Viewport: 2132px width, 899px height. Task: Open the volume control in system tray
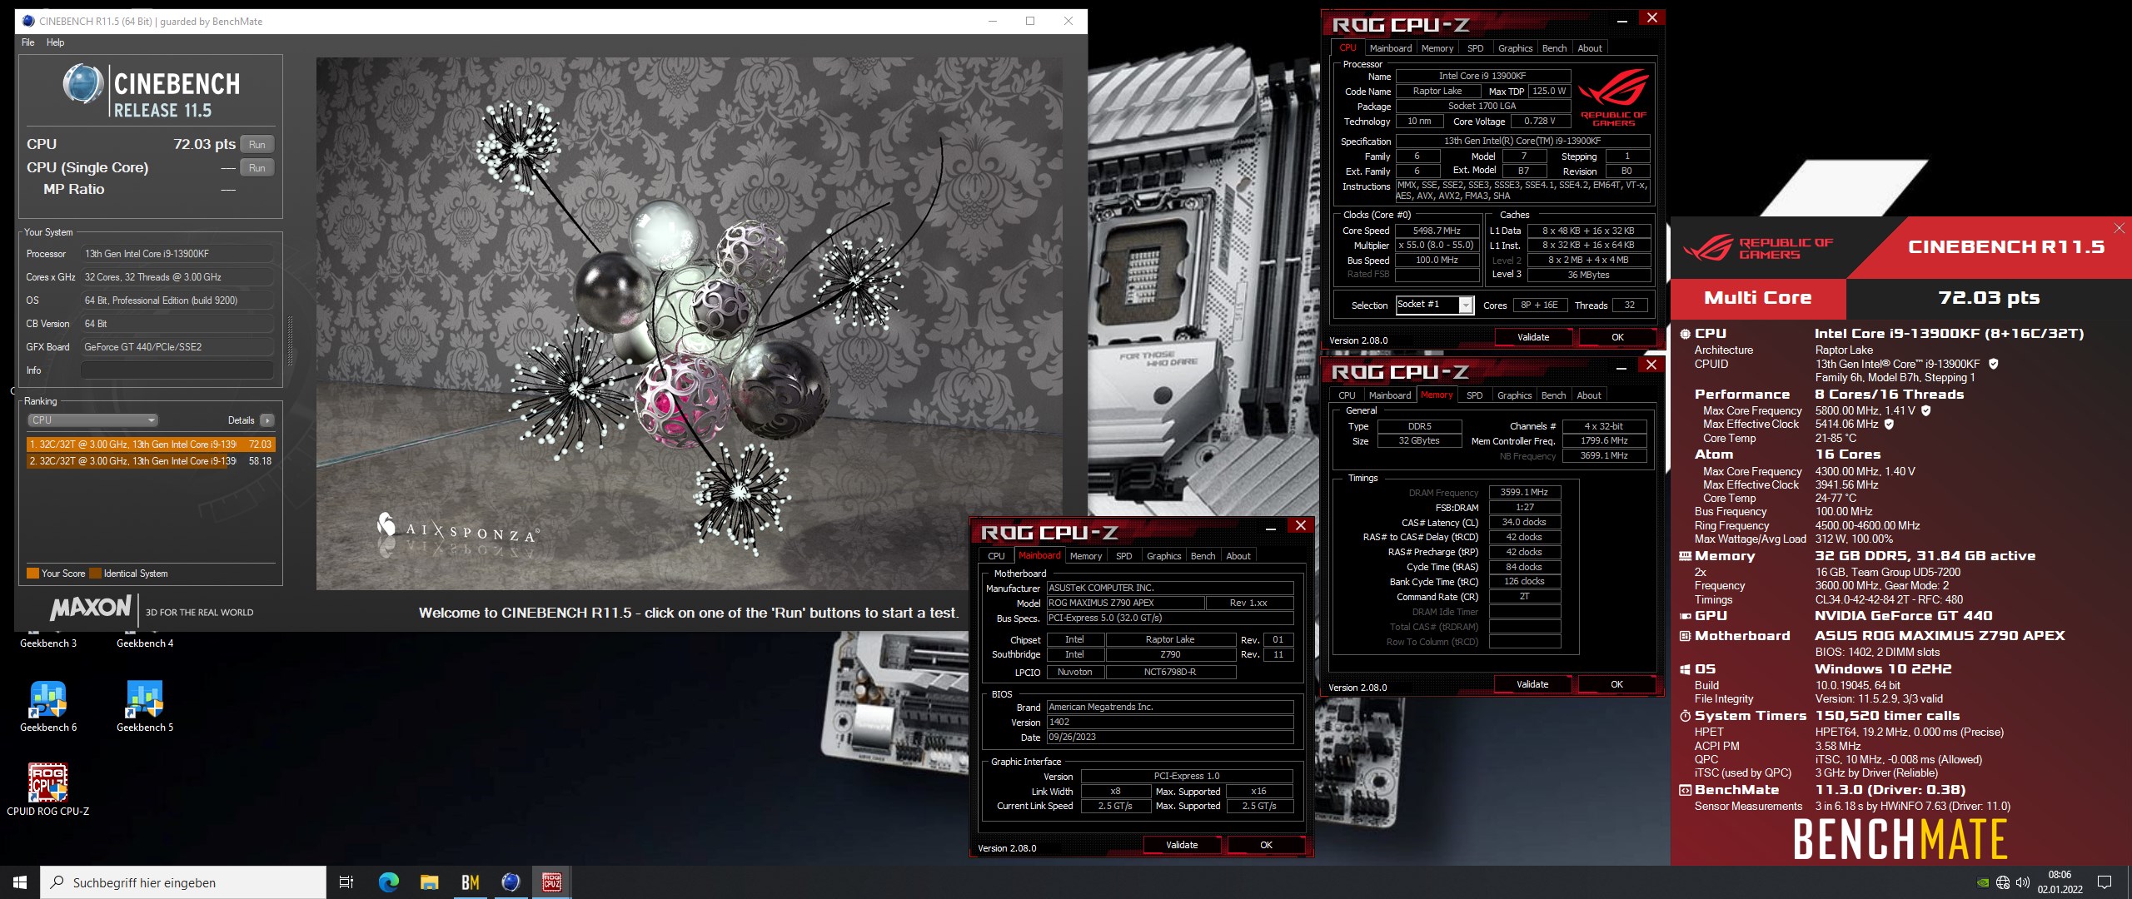pyautogui.click(x=2023, y=882)
